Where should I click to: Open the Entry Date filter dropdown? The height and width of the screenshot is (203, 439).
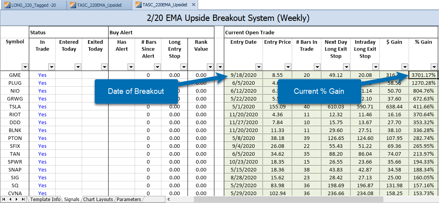259,67
